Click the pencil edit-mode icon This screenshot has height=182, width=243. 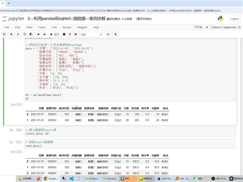click(207, 28)
